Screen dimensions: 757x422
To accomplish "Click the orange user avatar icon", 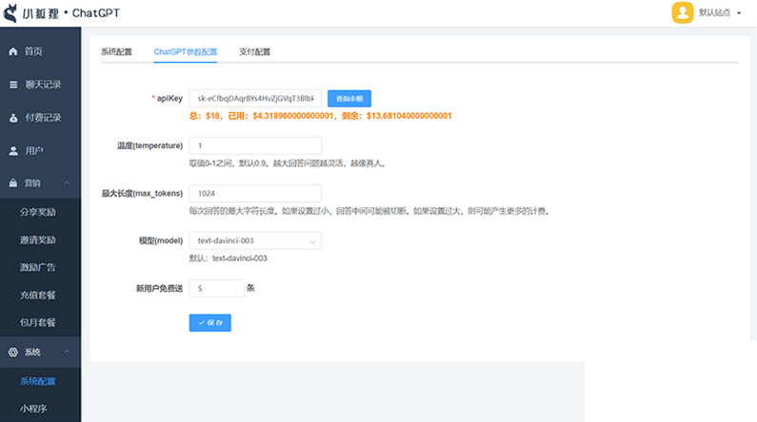I will (x=682, y=12).
